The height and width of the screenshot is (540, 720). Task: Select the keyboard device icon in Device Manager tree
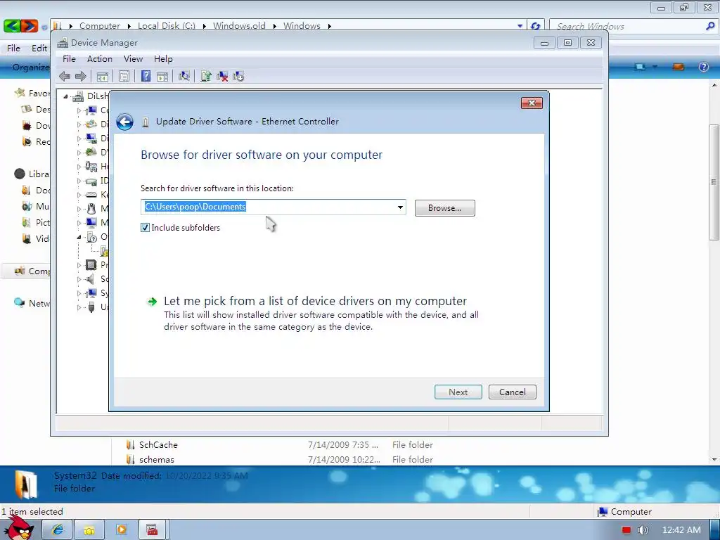click(x=91, y=195)
